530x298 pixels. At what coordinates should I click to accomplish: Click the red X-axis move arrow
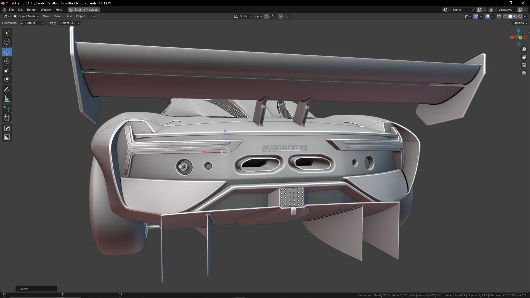[x=204, y=152]
